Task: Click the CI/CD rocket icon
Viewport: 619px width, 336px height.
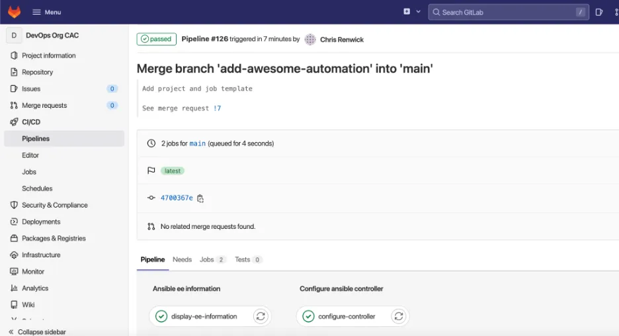Action: [x=14, y=122]
